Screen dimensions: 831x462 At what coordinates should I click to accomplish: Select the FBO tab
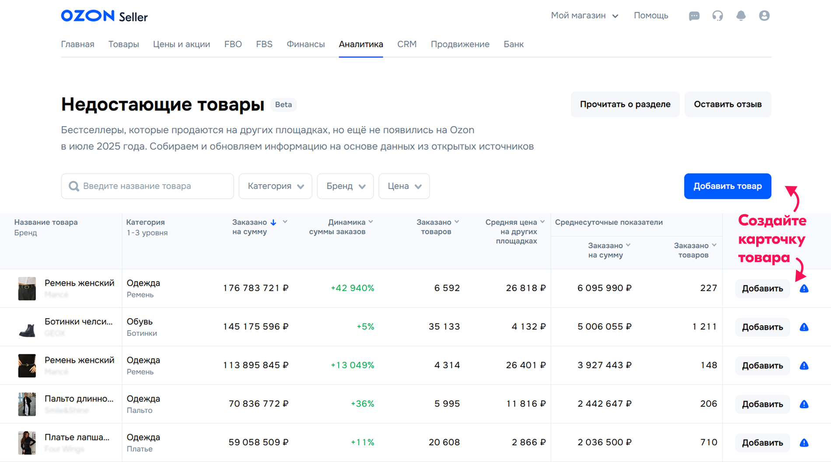233,44
